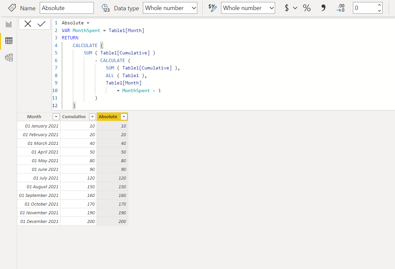Click the 01 April 2021 cell
Image resolution: width=395 pixels, height=269 pixels.
[x=39, y=152]
